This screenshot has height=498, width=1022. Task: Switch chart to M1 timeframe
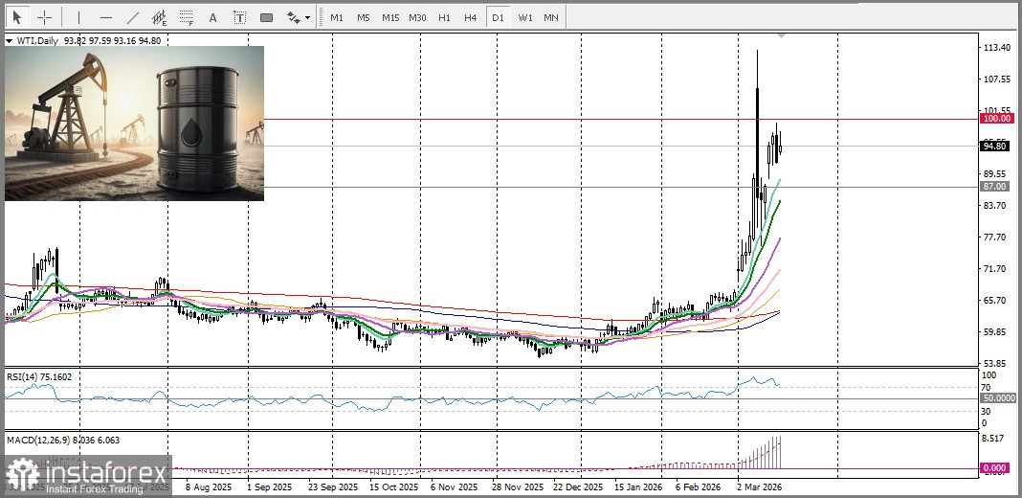(337, 17)
